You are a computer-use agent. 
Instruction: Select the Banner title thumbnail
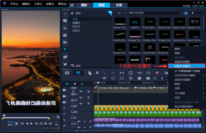119,22
